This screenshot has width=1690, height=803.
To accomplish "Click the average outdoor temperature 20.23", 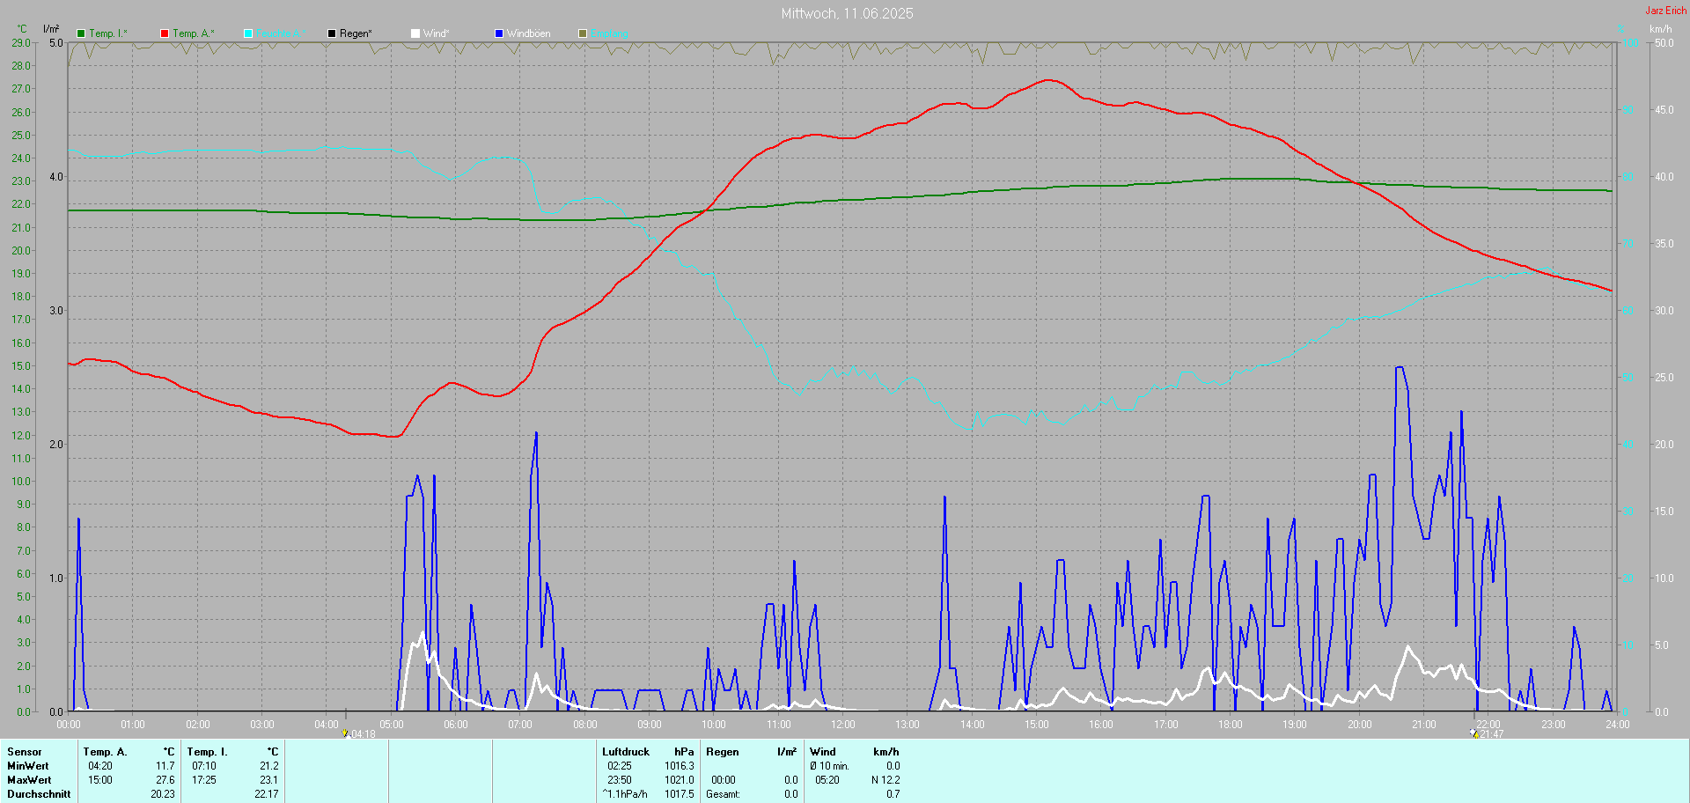I will 163,794.
